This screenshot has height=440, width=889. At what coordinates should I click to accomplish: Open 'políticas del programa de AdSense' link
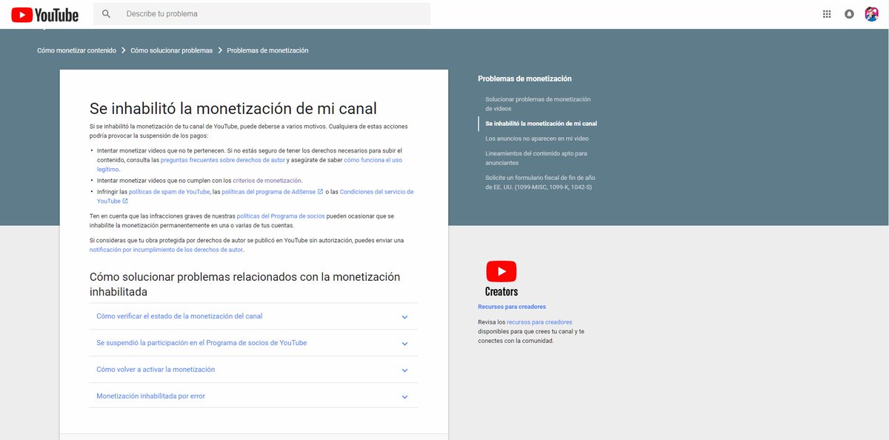(273, 192)
